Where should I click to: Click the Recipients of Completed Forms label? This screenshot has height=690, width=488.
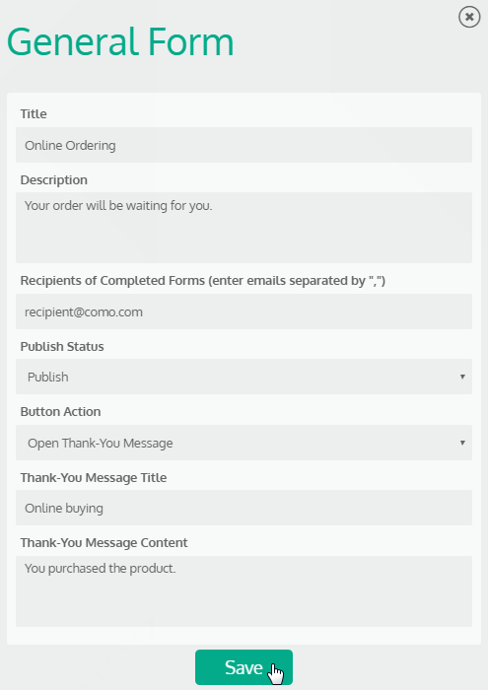(x=203, y=281)
